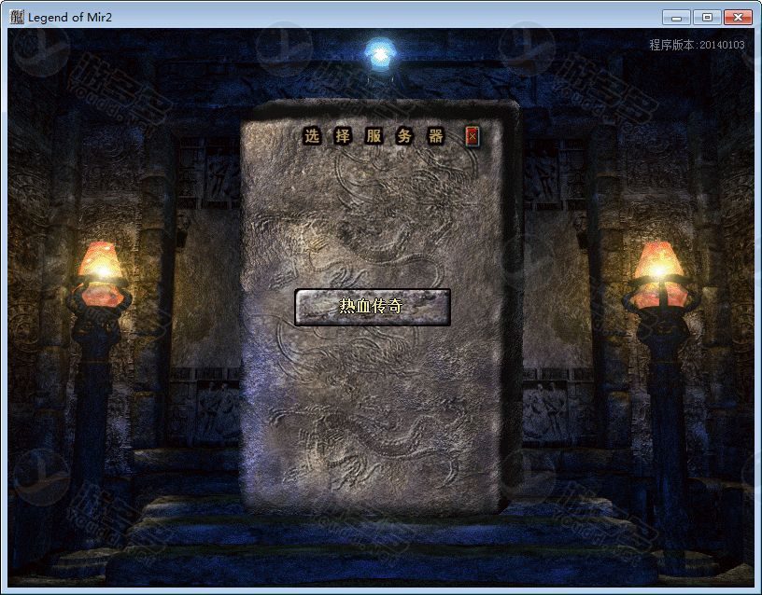The height and width of the screenshot is (595, 762).
Task: Minimize the Legend of Mir2 window
Action: (676, 18)
